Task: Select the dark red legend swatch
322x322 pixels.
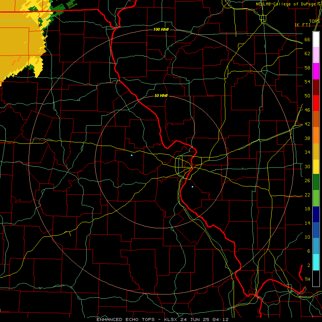Action: [316, 87]
